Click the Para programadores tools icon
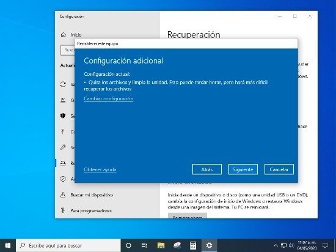The height and width of the screenshot is (252, 336). pos(63,210)
